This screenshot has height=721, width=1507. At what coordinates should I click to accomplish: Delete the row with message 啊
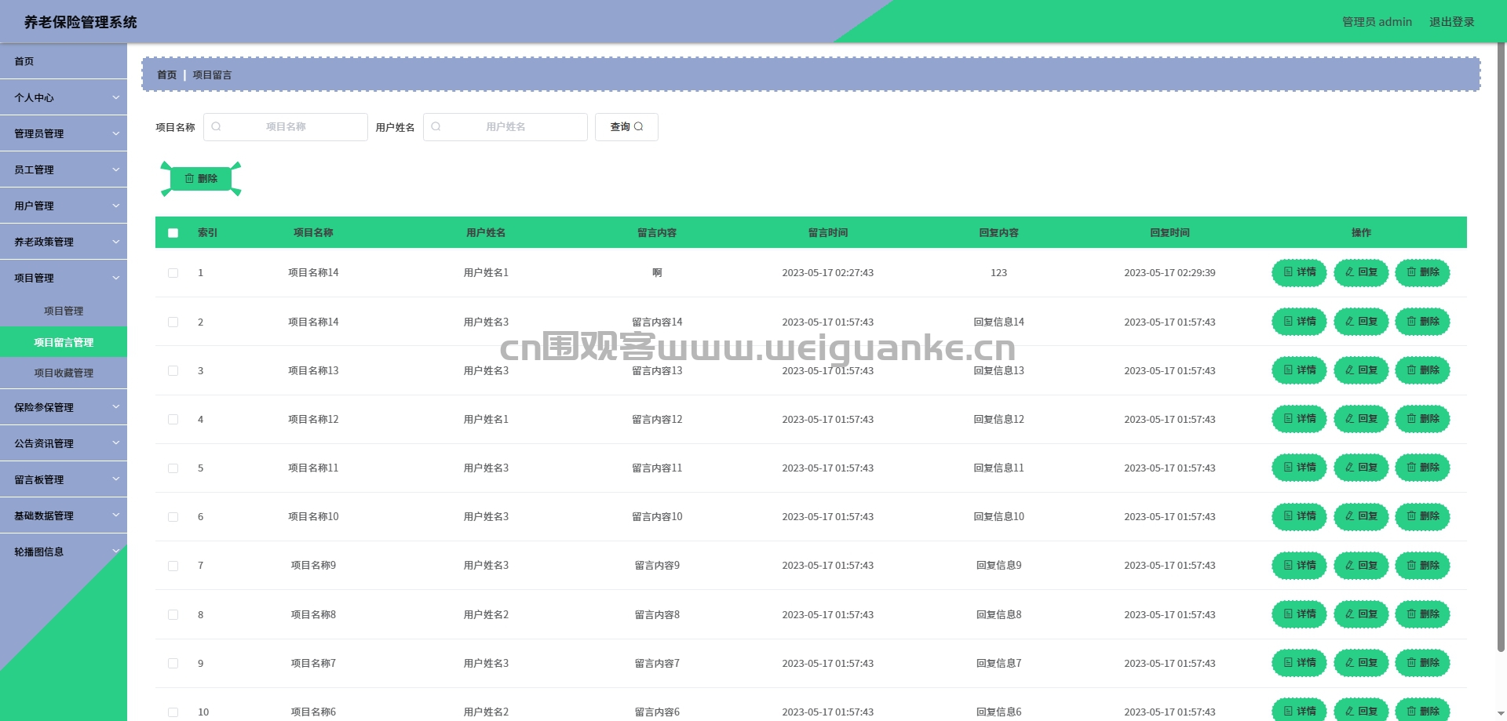(1422, 272)
